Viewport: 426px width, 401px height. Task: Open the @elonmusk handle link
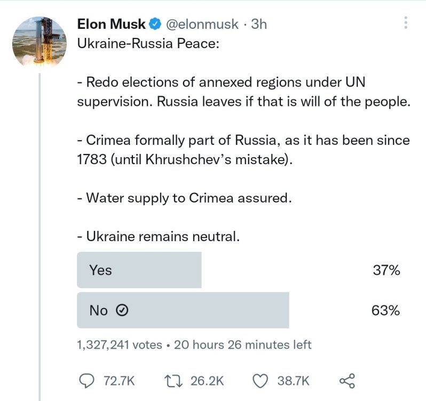202,24
